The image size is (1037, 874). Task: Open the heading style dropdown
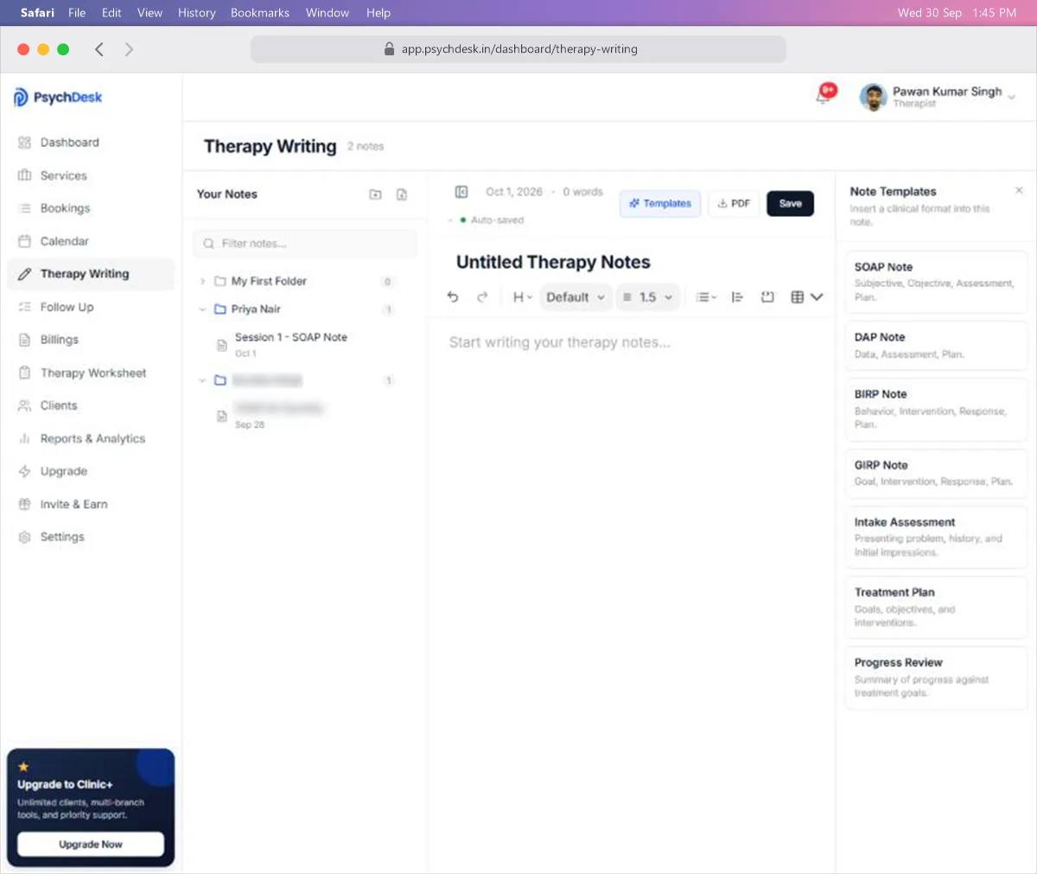click(522, 297)
